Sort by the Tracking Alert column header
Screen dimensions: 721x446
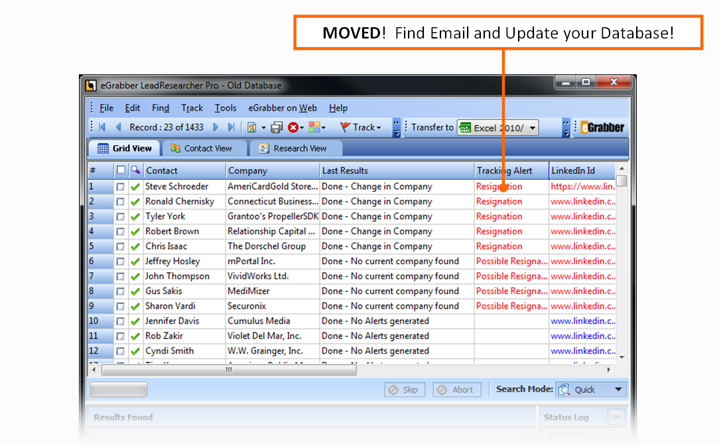point(511,171)
